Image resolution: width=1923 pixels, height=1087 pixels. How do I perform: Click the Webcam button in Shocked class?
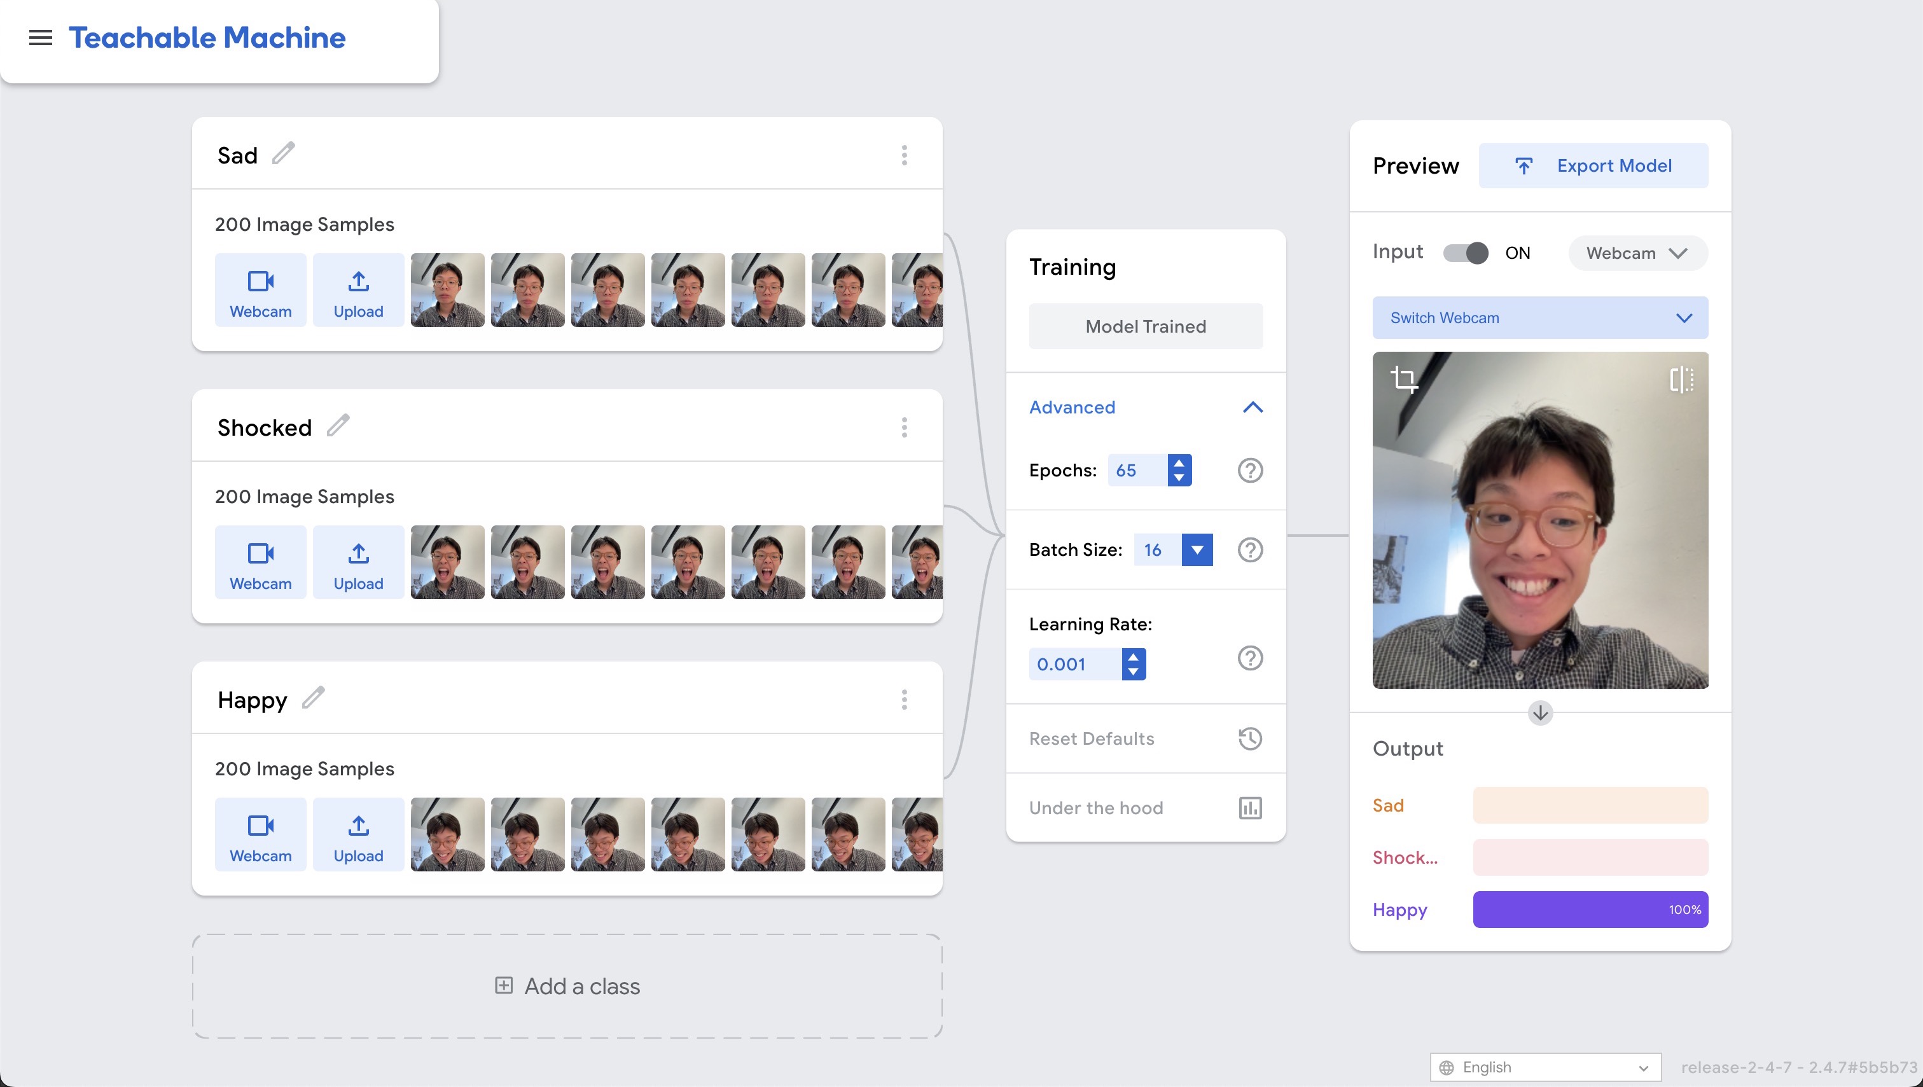261,562
